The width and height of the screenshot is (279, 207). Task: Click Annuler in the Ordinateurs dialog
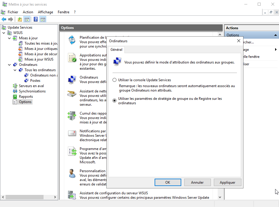pos(197,182)
